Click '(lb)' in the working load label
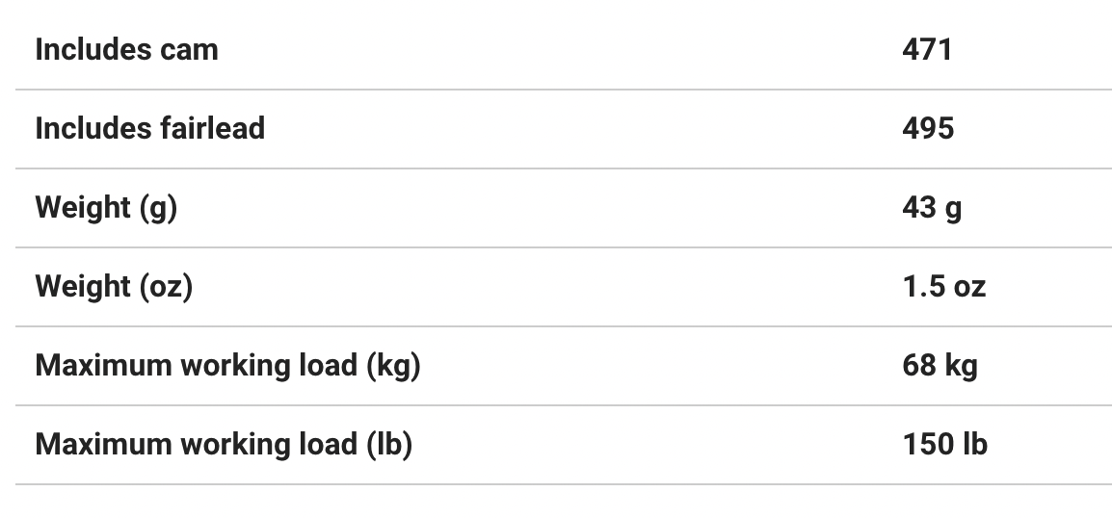The image size is (1112, 518). pyautogui.click(x=389, y=445)
